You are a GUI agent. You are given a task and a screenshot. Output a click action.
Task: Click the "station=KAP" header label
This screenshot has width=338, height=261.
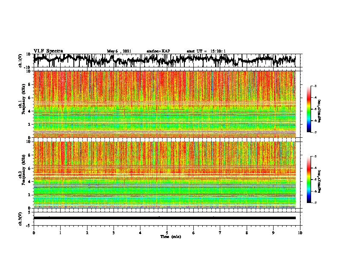click(x=158, y=51)
